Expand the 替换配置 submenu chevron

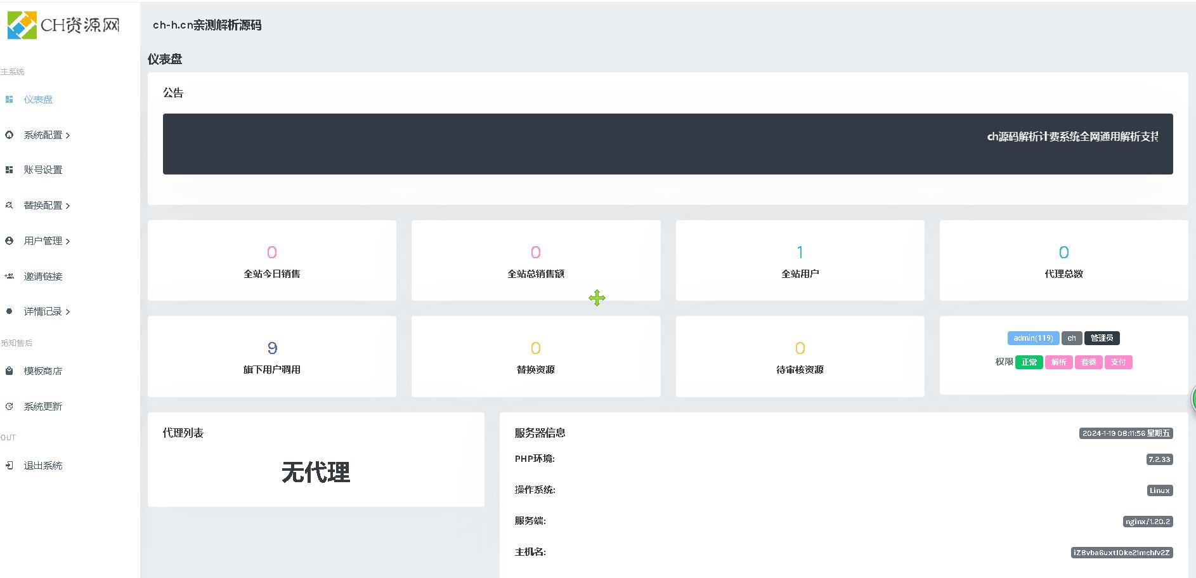(x=68, y=206)
